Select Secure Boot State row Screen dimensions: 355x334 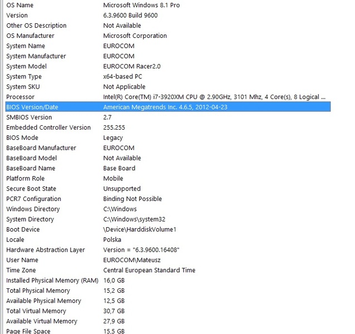point(168,188)
